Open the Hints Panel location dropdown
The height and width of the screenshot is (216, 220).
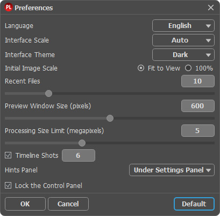172,170
